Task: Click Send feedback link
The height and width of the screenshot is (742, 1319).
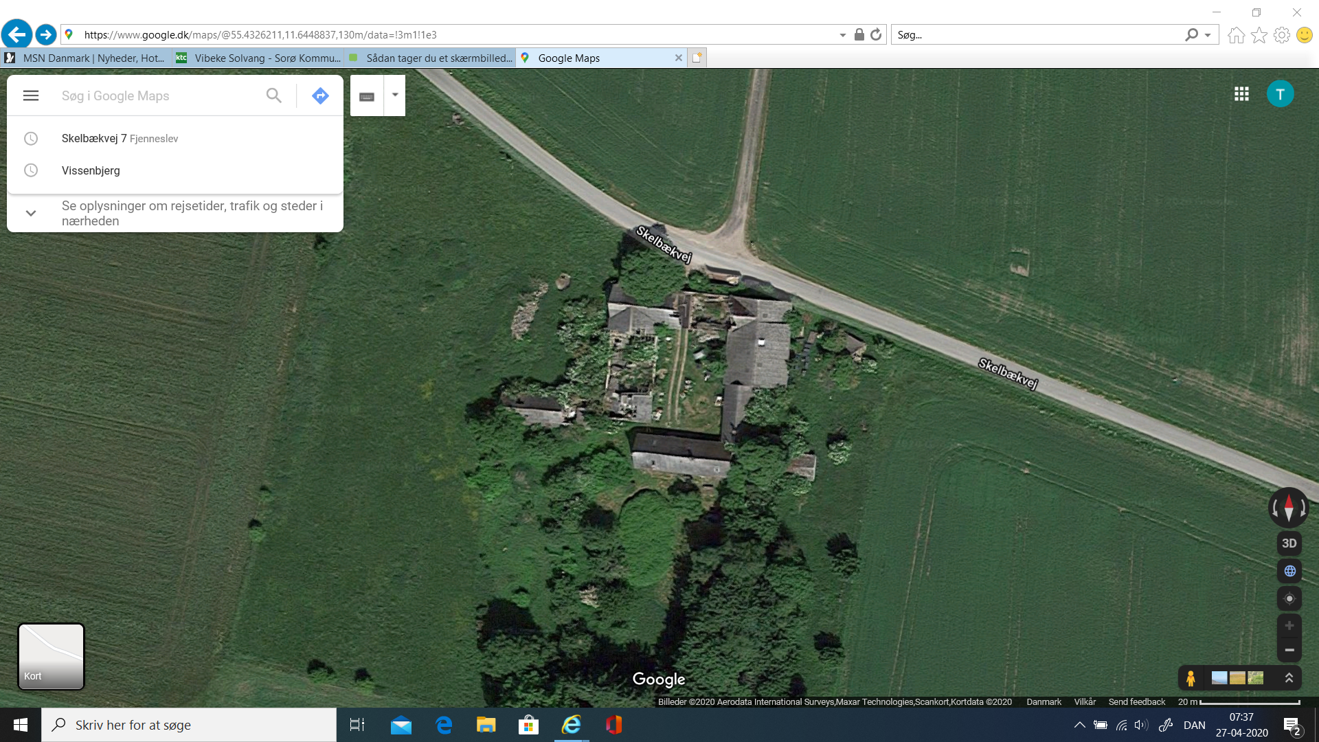Action: [x=1136, y=702]
